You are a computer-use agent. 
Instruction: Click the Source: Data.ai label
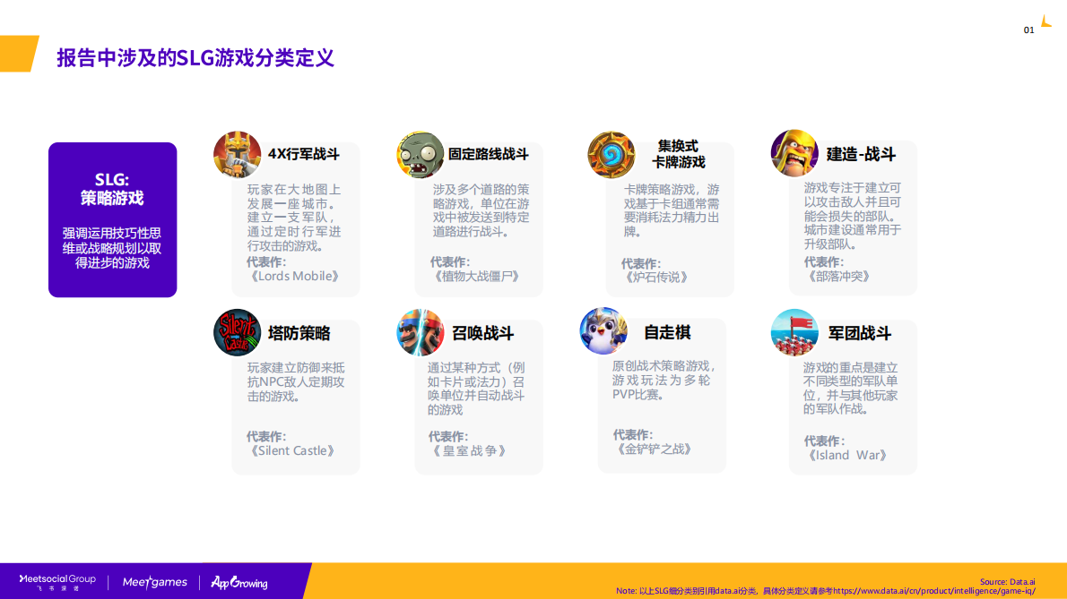(1010, 580)
